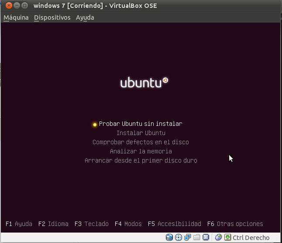Click the yellow selection bullet indicator

95,125
